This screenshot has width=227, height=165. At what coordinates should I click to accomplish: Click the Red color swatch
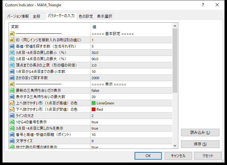click(93, 109)
